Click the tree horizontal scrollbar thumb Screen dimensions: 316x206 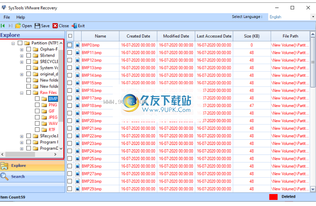tap(20, 154)
